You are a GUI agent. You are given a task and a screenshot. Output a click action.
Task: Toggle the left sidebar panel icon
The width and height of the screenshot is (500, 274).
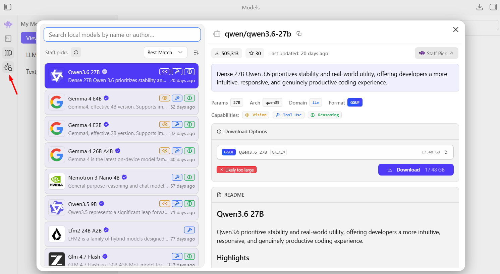8,7
